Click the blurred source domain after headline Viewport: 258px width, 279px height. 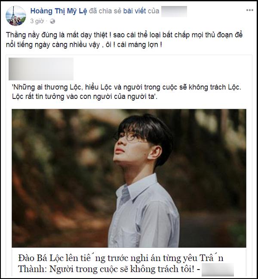click(218, 270)
